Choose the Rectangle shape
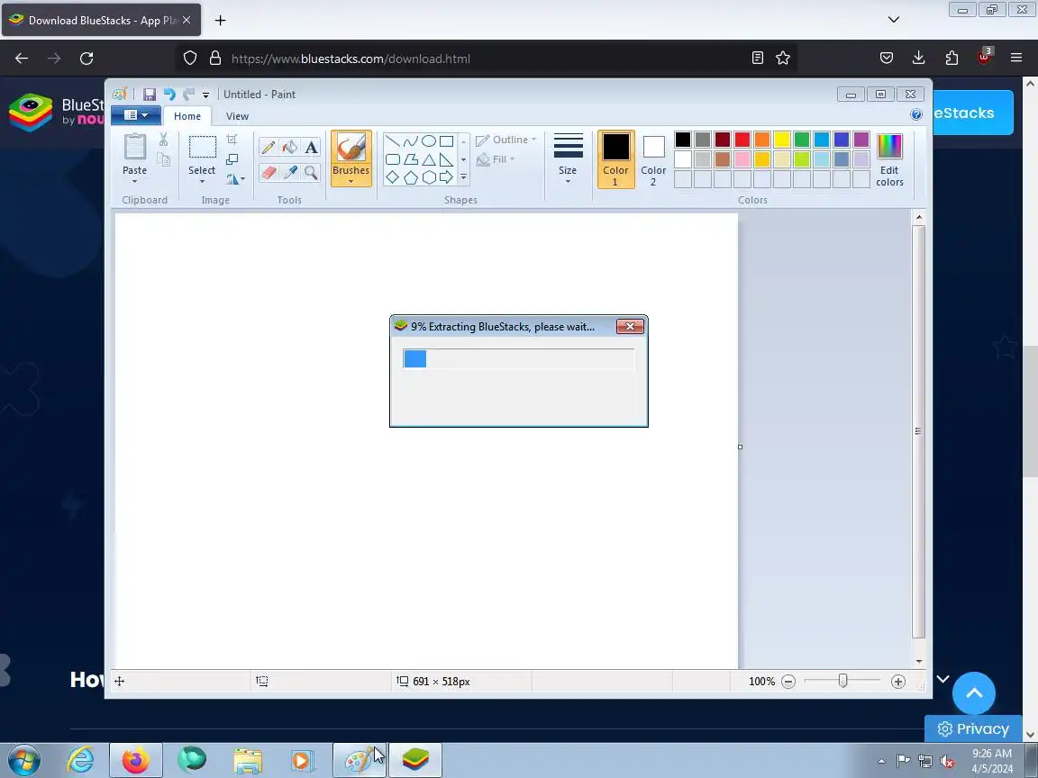Image resolution: width=1038 pixels, height=778 pixels. pos(446,140)
